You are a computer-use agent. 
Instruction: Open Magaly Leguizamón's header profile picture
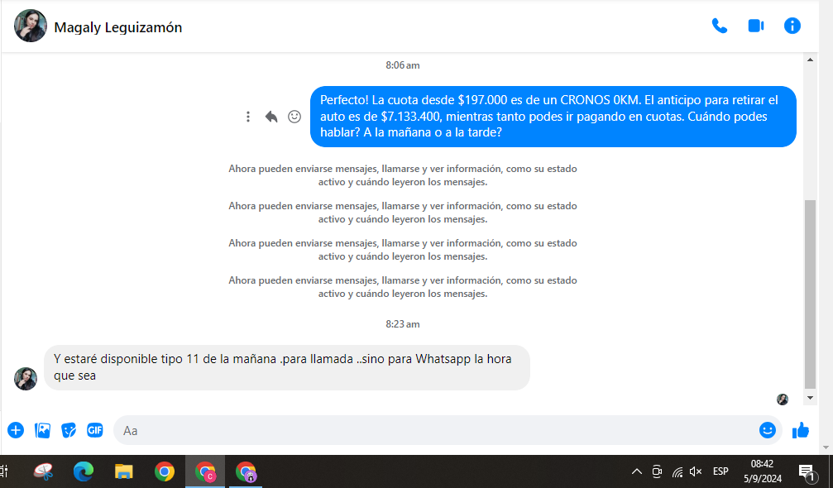(31, 26)
